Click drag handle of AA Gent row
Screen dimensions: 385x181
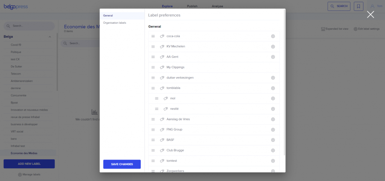pyautogui.click(x=153, y=57)
